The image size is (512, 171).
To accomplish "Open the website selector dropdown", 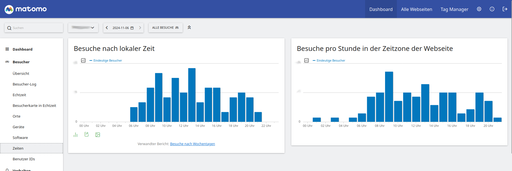I will pos(83,28).
